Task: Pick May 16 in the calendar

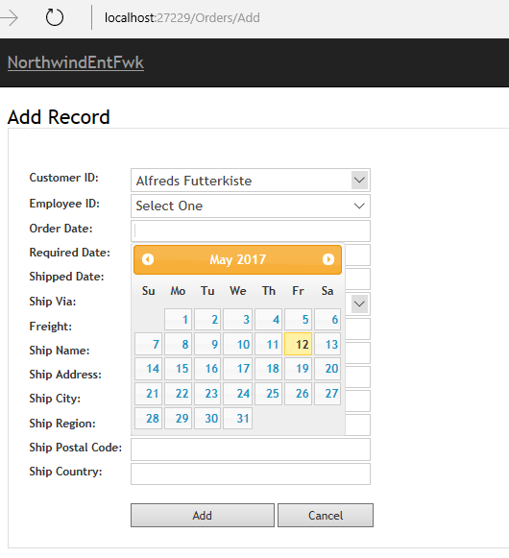Action: click(x=207, y=369)
